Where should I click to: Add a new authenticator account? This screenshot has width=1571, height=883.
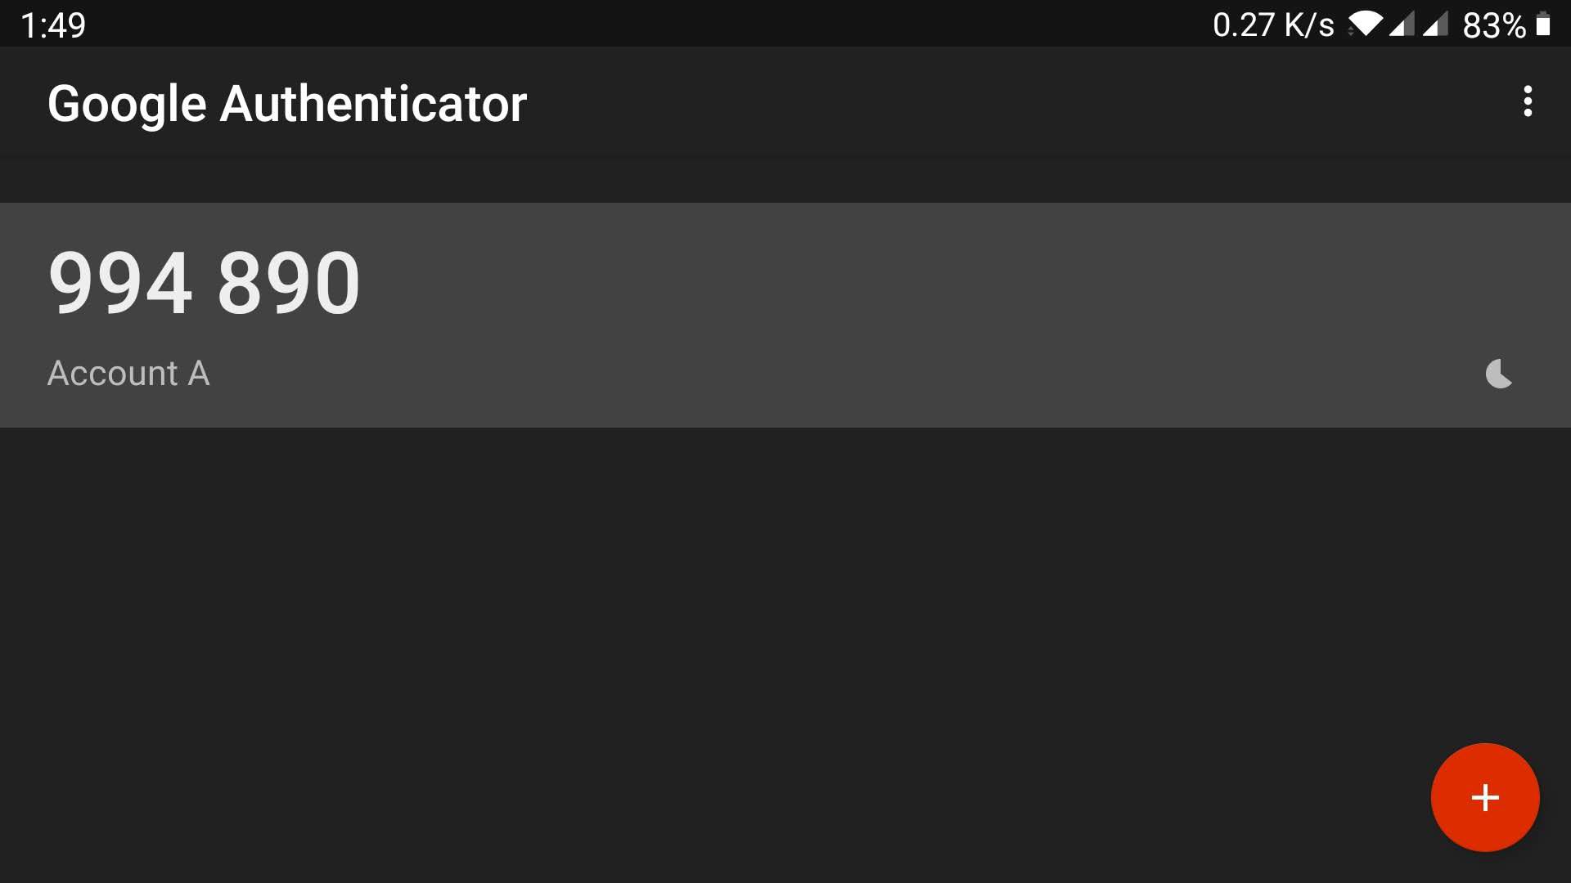click(x=1486, y=798)
